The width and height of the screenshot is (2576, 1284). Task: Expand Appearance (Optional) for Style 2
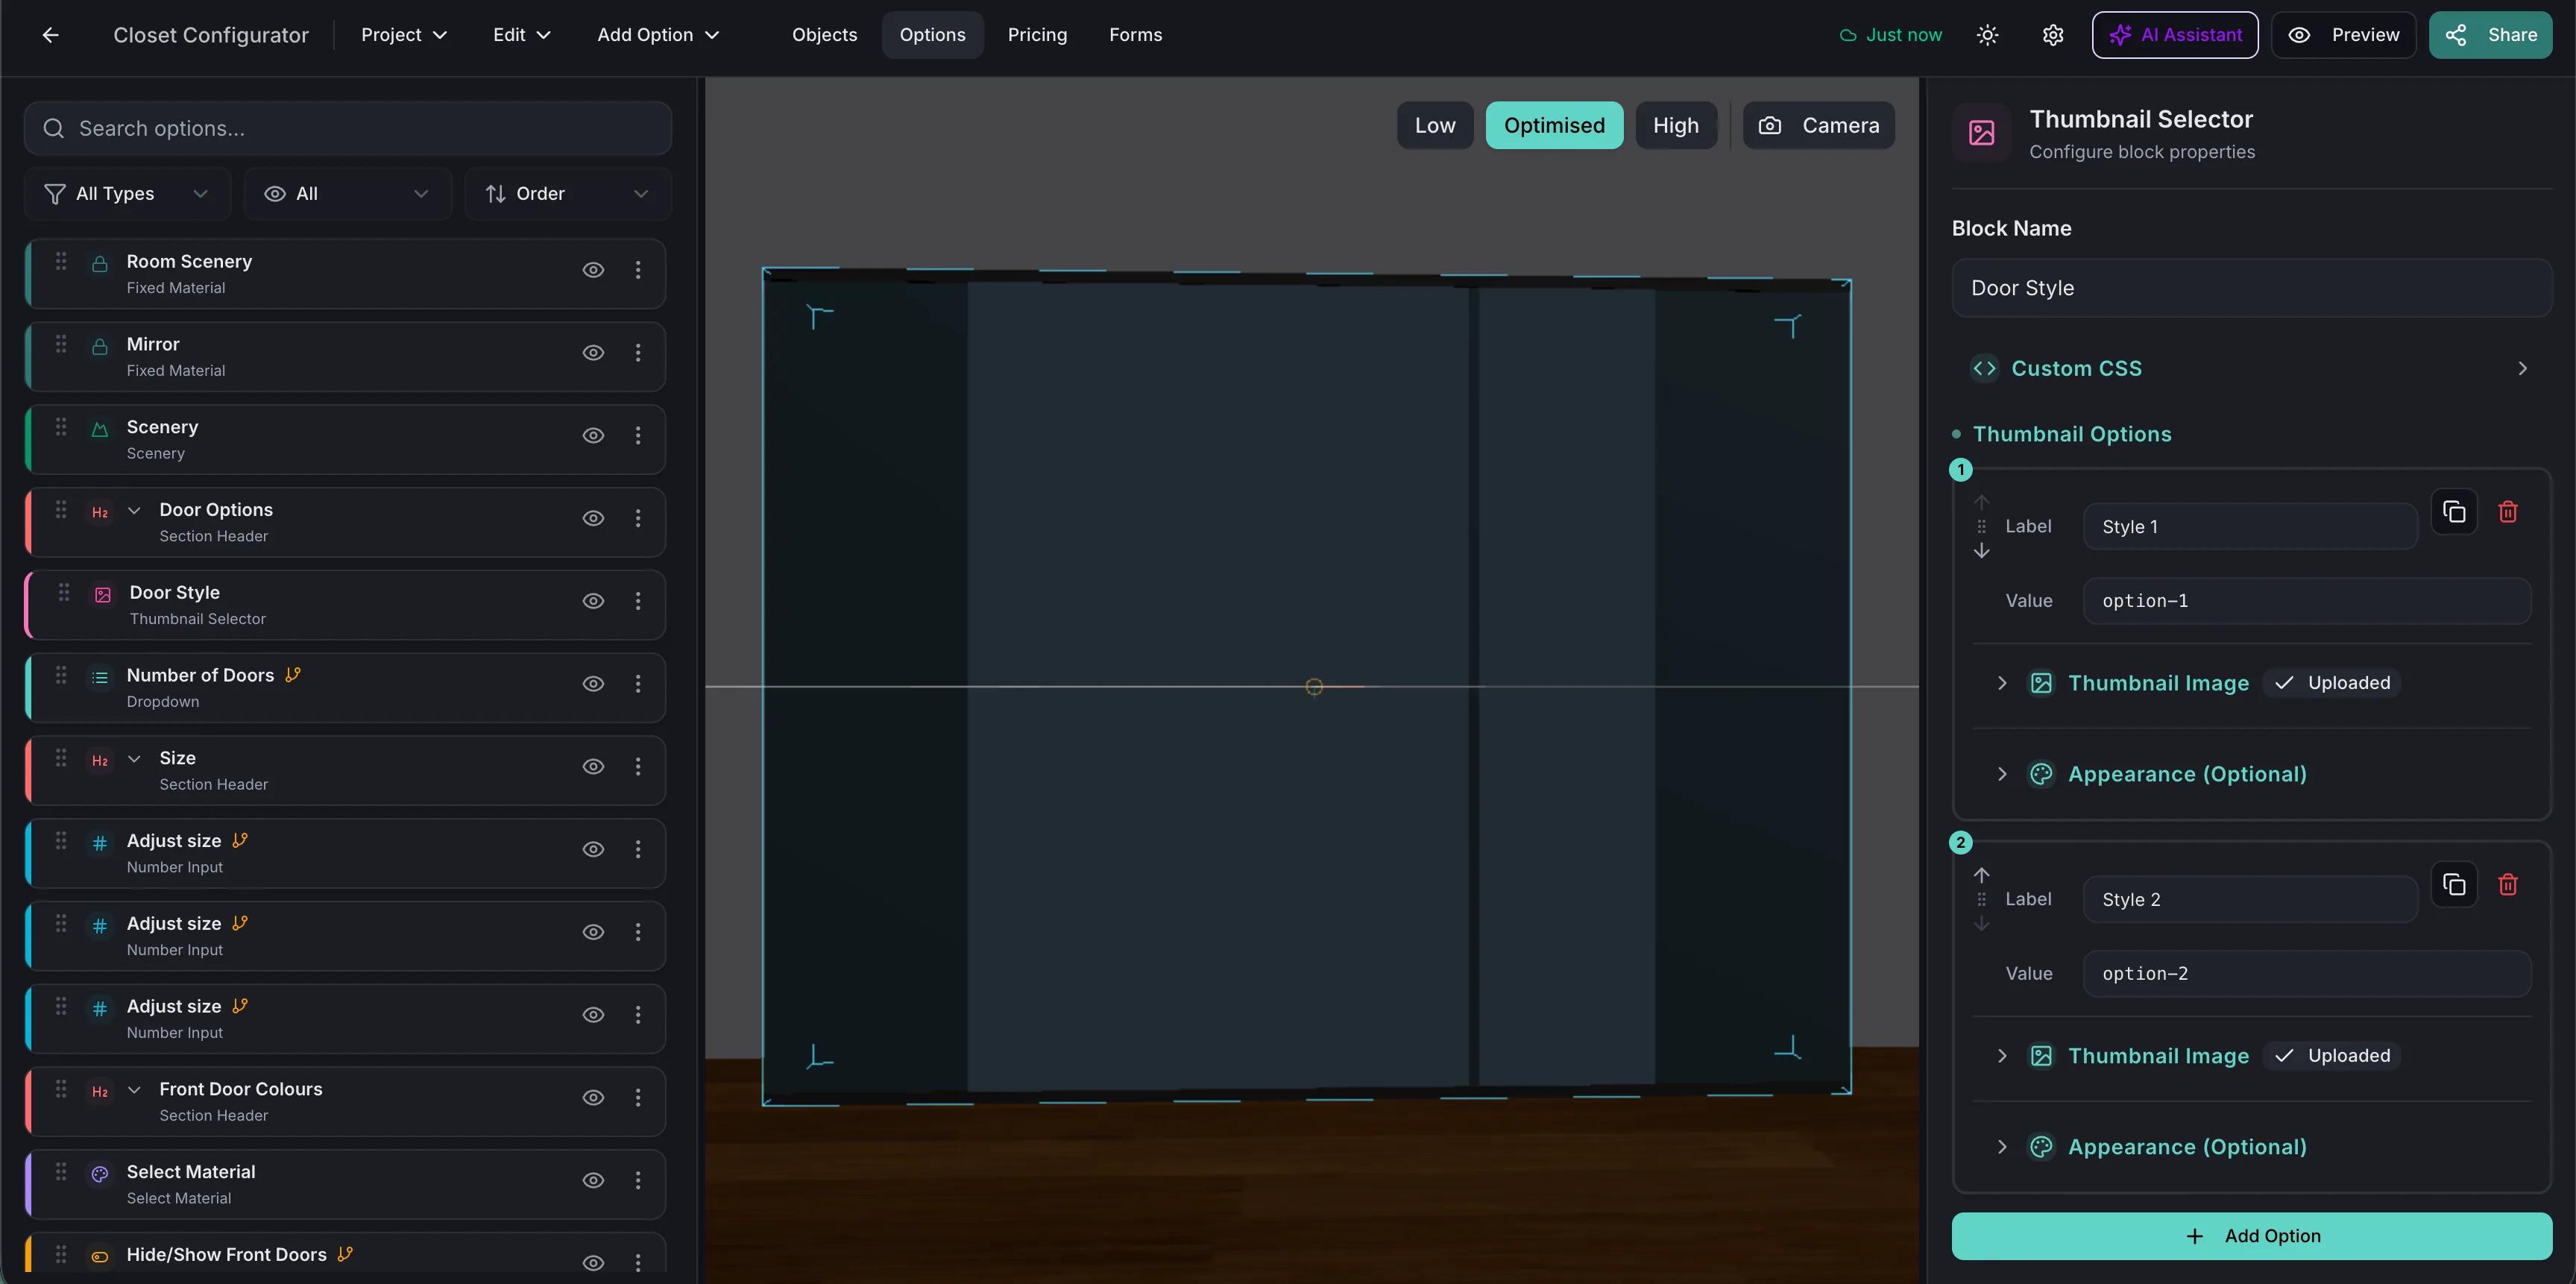pyautogui.click(x=2001, y=1147)
